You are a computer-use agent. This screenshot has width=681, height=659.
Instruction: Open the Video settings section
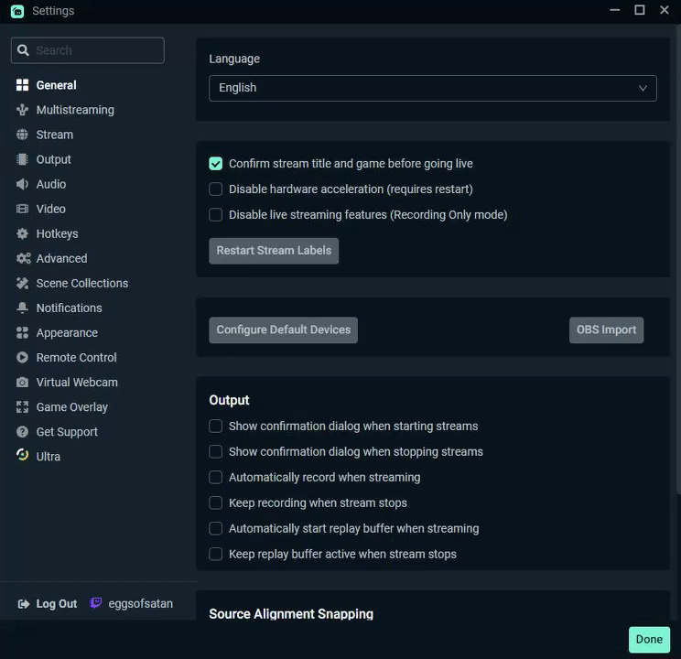[51, 209]
